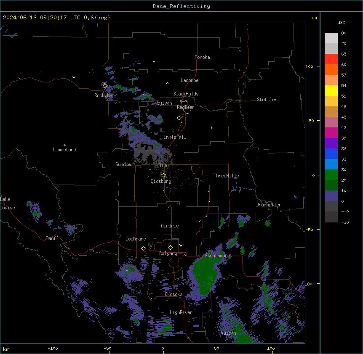This screenshot has height=354, width=363.
Task: Click the Blackfalds city label
Action: point(186,94)
